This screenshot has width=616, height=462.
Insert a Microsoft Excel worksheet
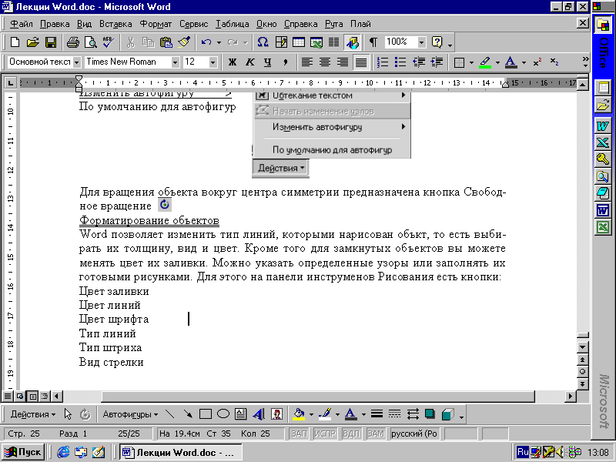(316, 42)
